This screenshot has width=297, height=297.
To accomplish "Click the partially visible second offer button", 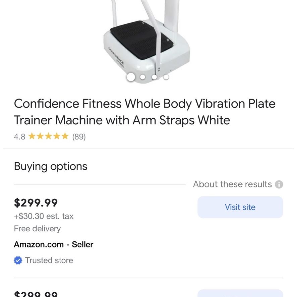I will pos(240,293).
